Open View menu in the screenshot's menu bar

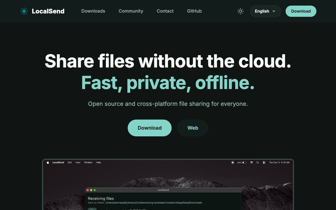78,162
